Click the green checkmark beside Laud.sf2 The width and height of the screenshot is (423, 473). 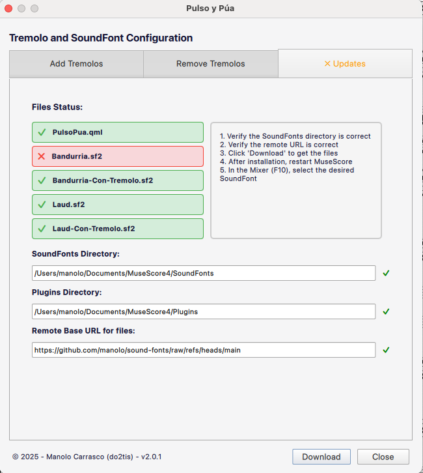(x=42, y=205)
